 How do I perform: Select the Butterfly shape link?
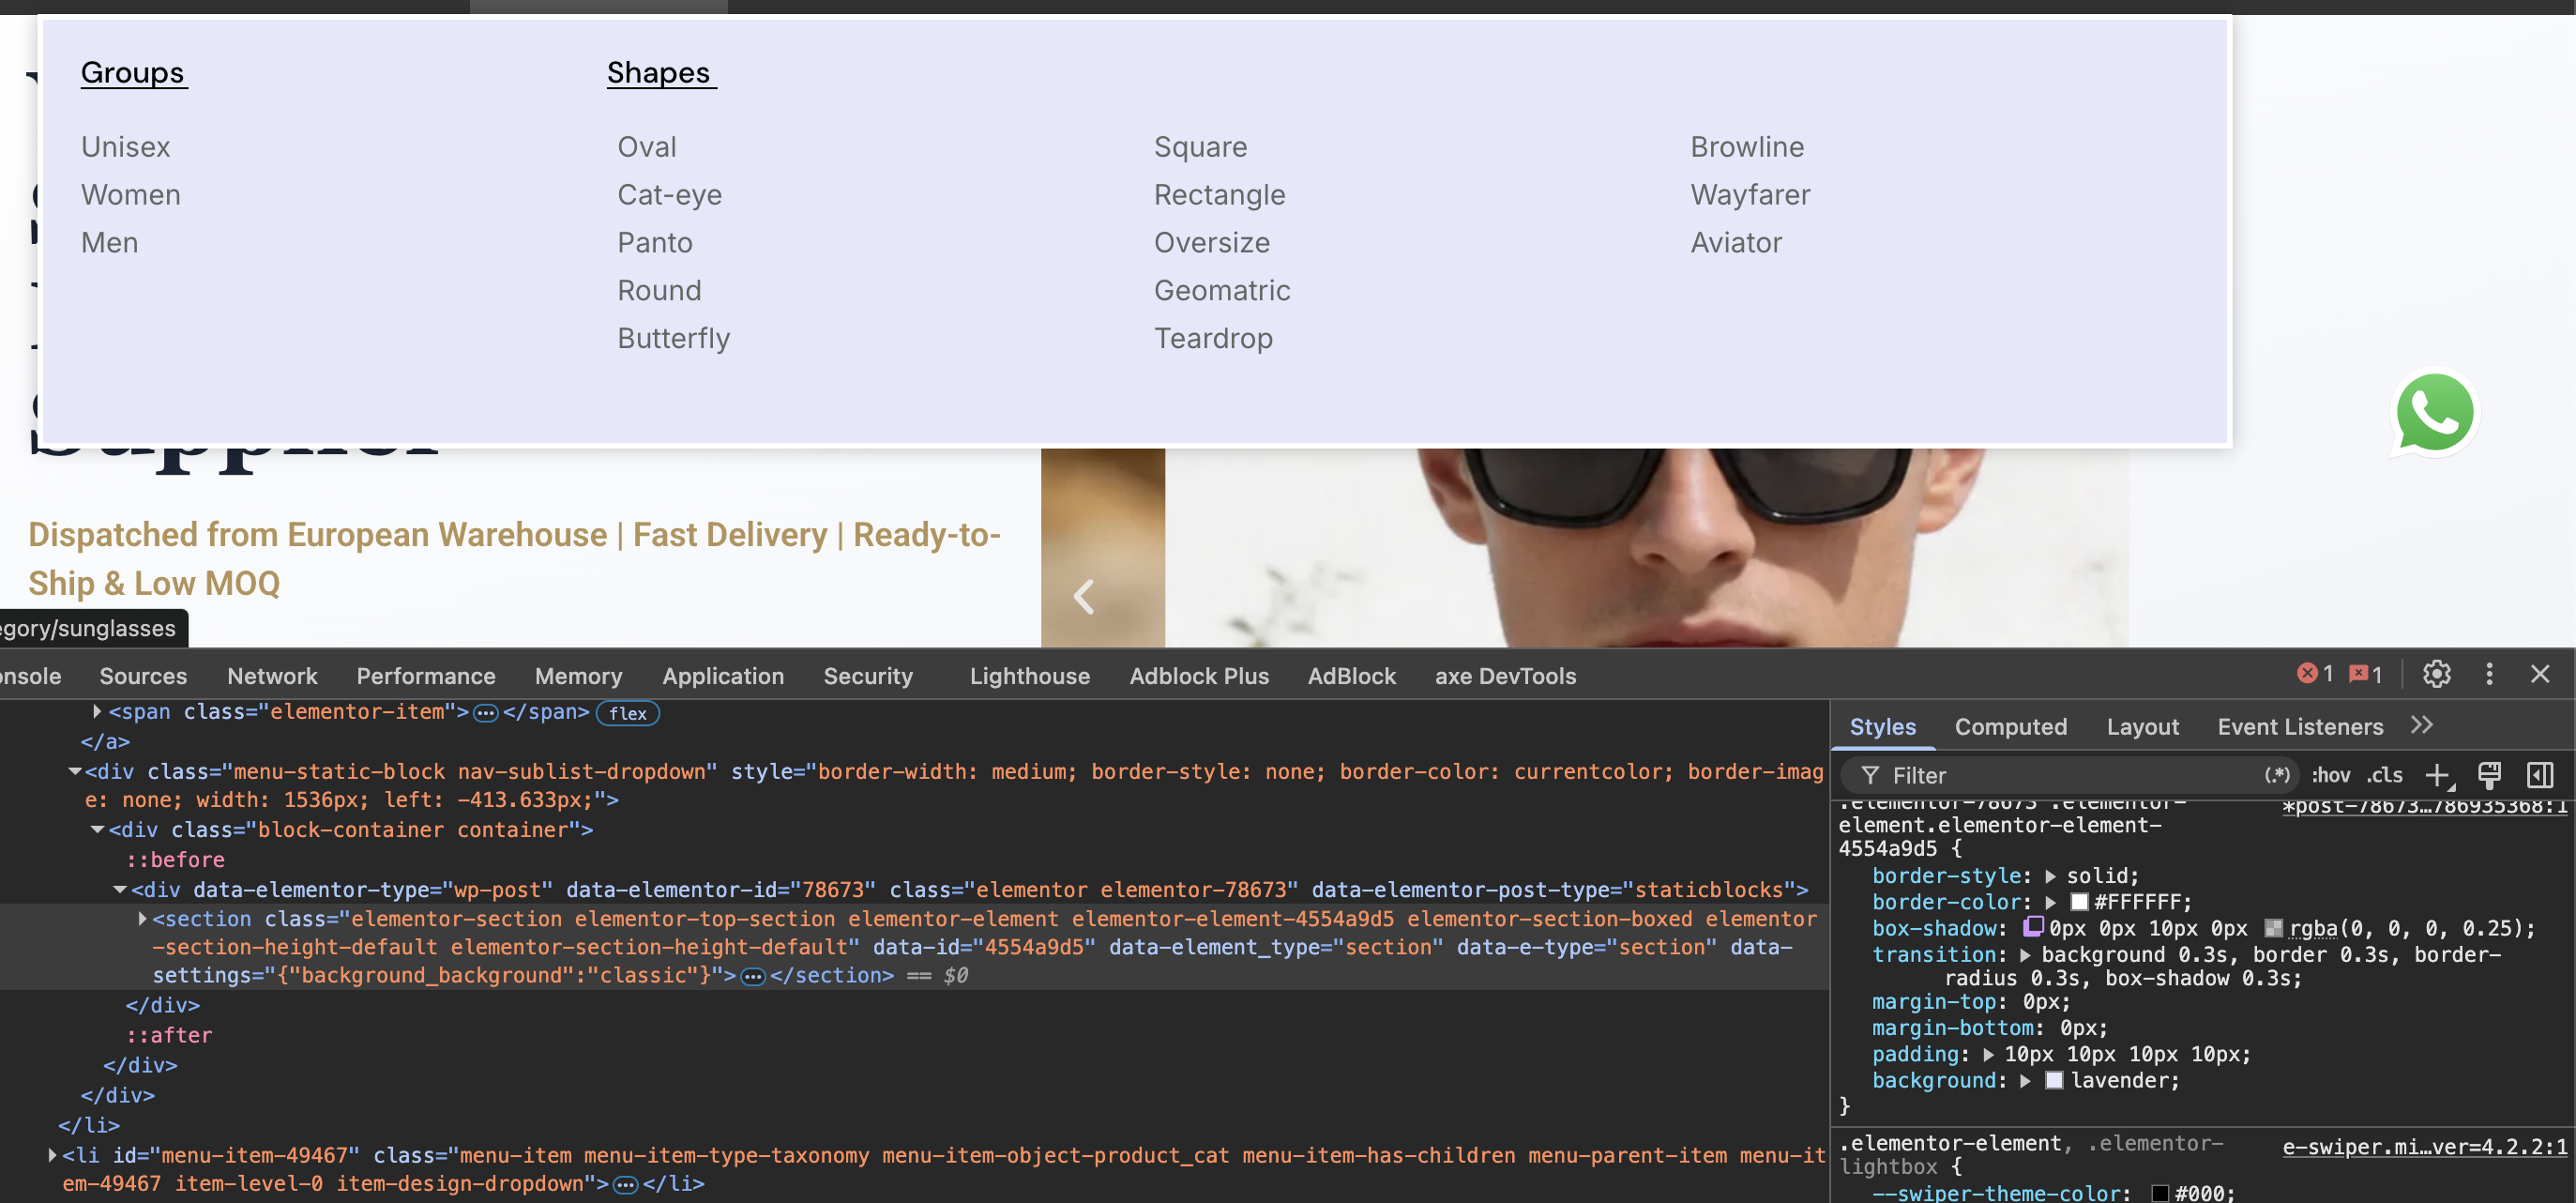[673, 338]
